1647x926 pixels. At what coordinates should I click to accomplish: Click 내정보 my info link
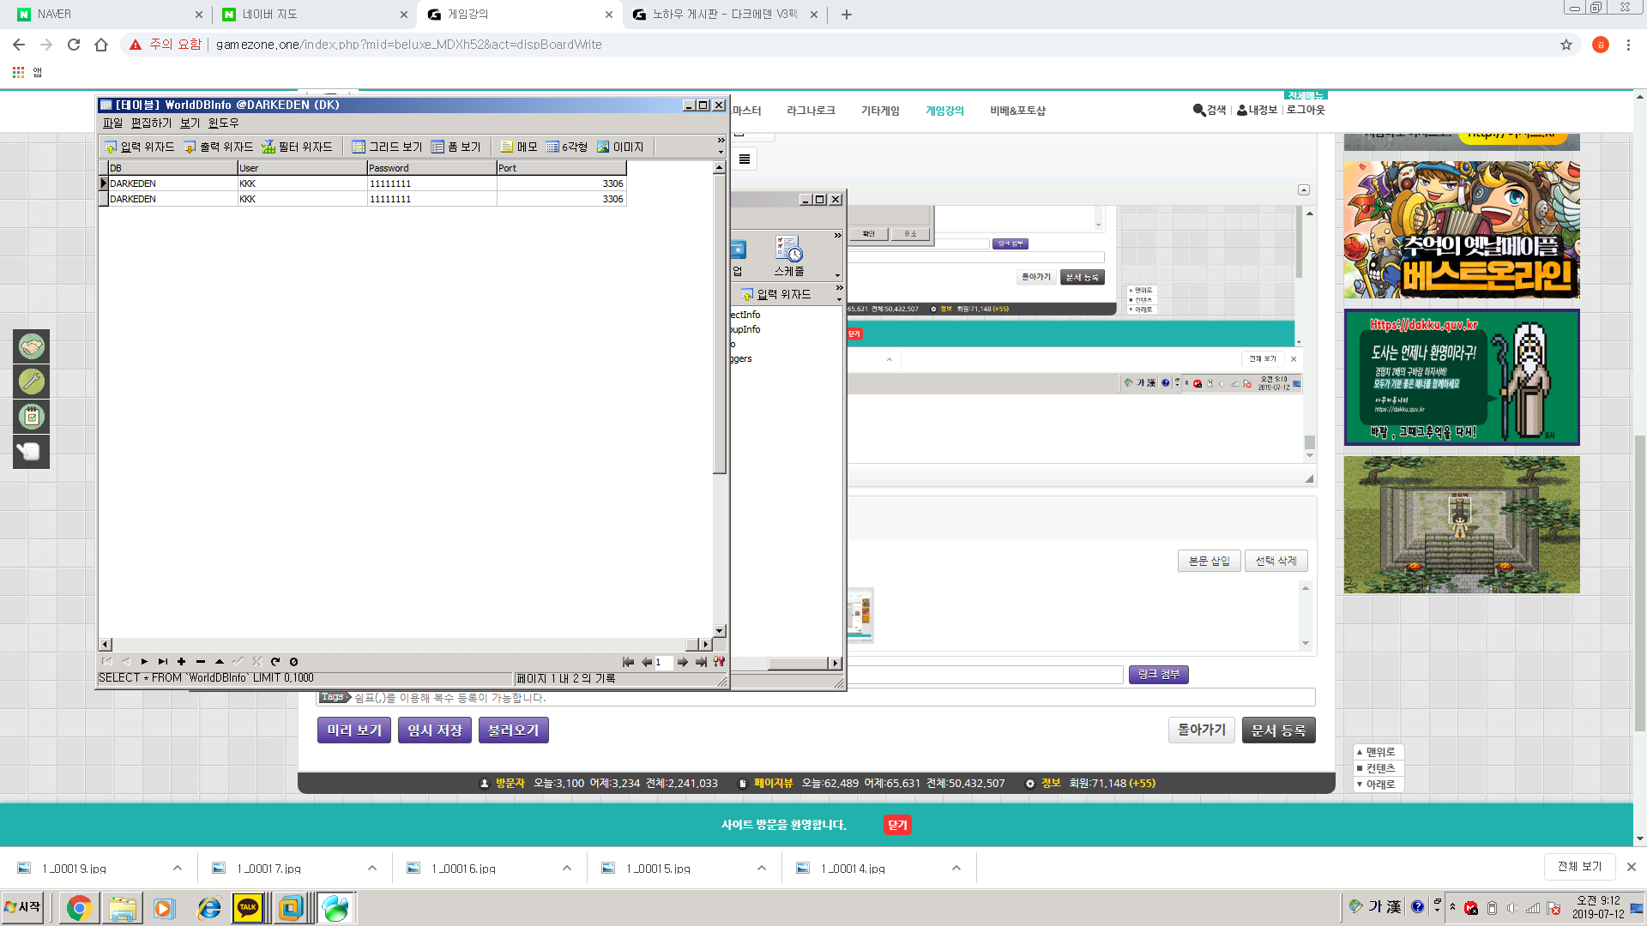pos(1257,110)
